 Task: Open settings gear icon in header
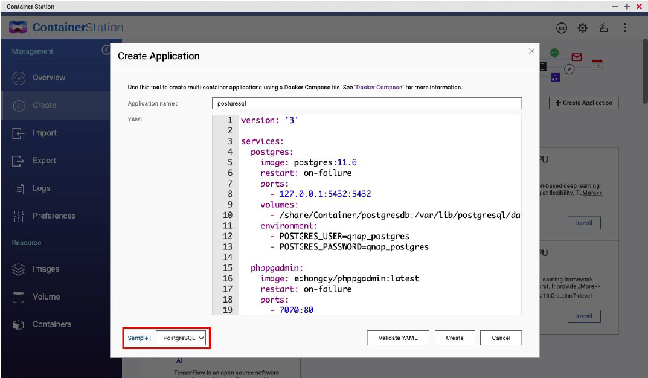[582, 28]
